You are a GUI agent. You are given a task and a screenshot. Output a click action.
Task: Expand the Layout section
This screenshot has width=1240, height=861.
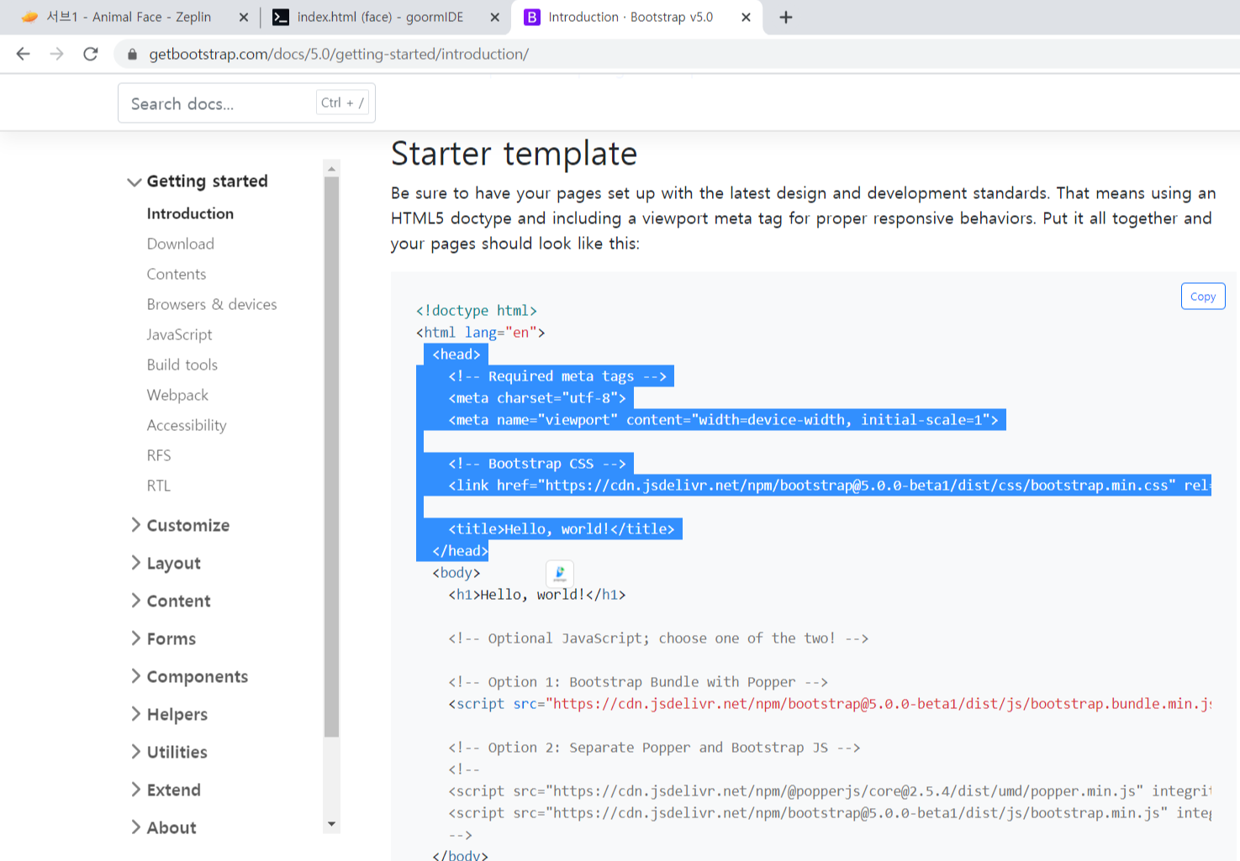tap(166, 563)
